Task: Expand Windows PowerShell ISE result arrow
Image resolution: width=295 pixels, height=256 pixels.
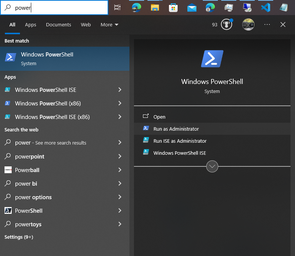Action: (120, 90)
